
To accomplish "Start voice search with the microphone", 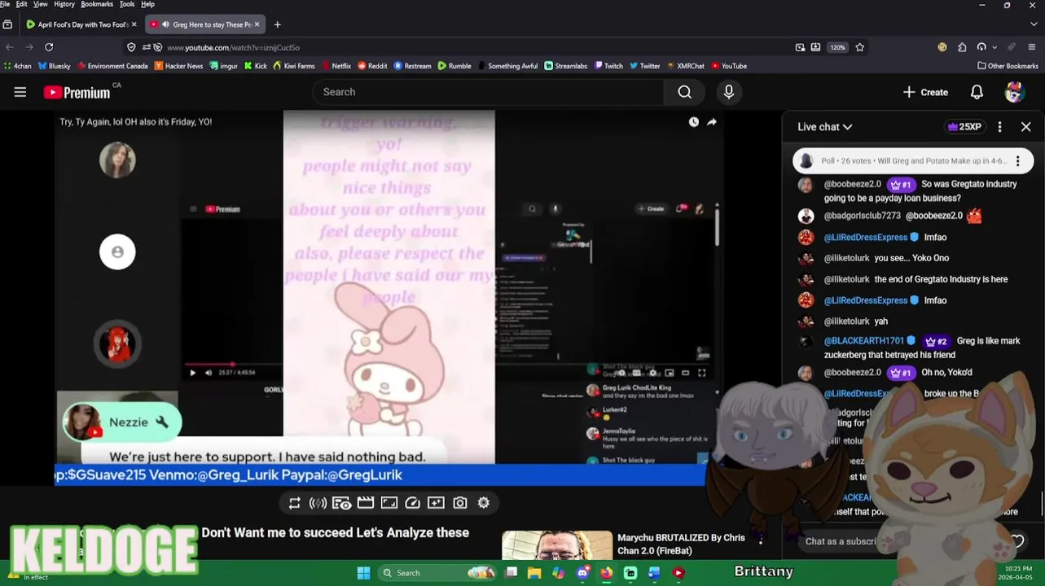I will point(729,92).
